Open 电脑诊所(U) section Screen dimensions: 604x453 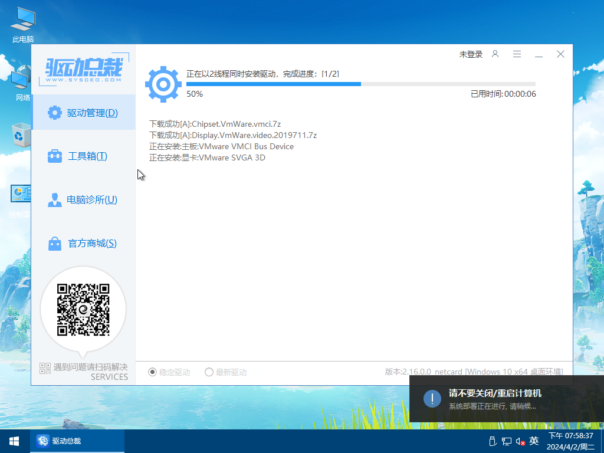click(83, 200)
